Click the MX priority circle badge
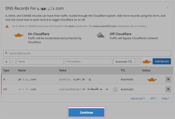 click(x=115, y=90)
